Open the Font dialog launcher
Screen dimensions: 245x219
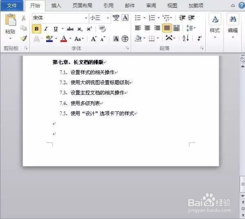pos(127,48)
